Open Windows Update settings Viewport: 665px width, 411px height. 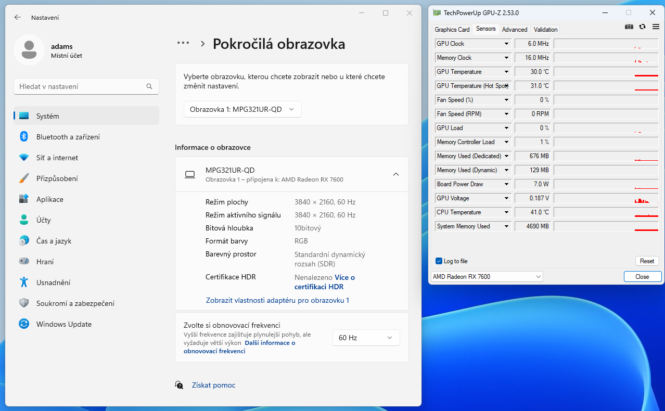tap(86, 324)
